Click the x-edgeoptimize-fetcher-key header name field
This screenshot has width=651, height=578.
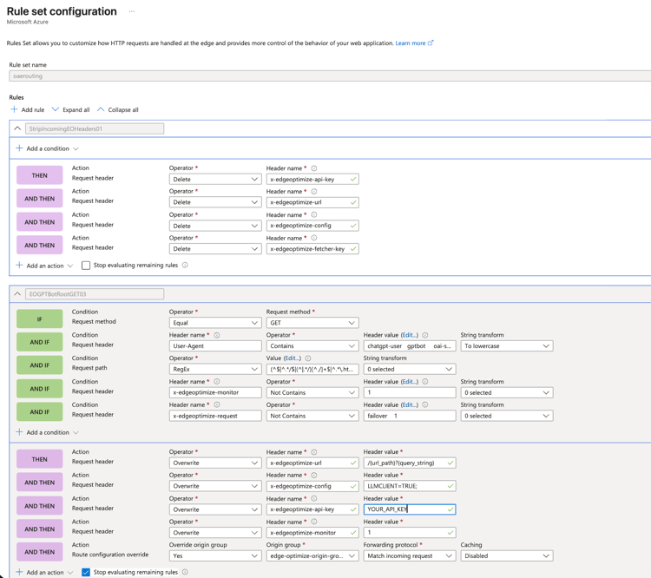pyautogui.click(x=312, y=249)
